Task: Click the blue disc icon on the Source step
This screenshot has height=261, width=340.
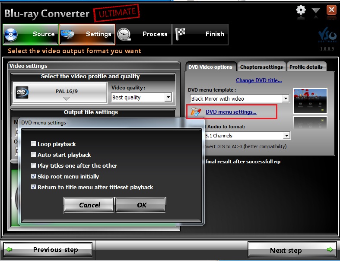Action: [x=11, y=35]
